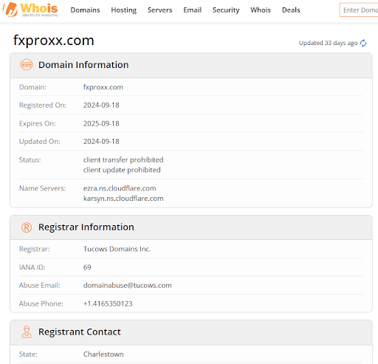The width and height of the screenshot is (378, 364).
Task: Open the Whois menu item
Action: pos(261,10)
